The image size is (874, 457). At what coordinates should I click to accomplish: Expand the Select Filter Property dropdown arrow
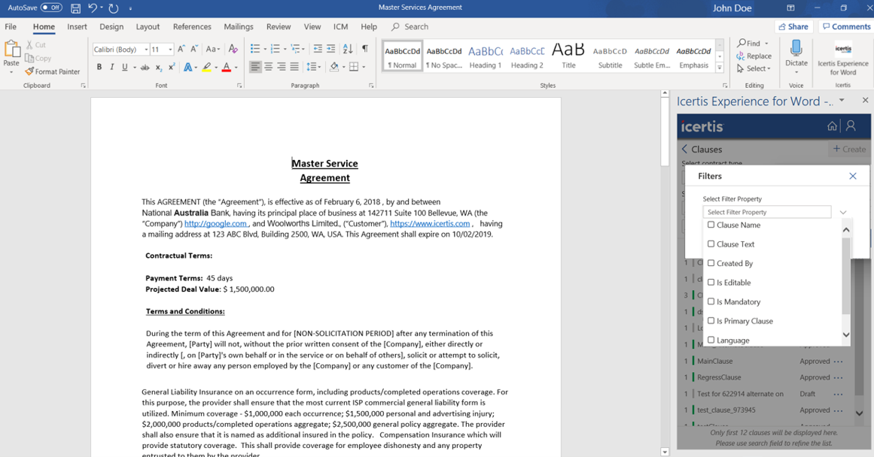tap(843, 213)
